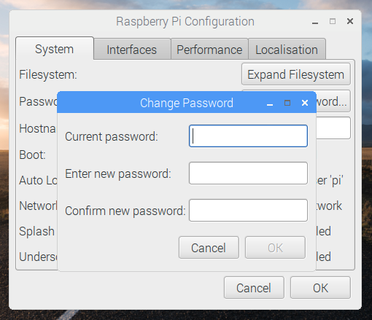372x320 pixels.
Task: Maximize the Raspberry Pi Configuration window
Action: [333, 21]
